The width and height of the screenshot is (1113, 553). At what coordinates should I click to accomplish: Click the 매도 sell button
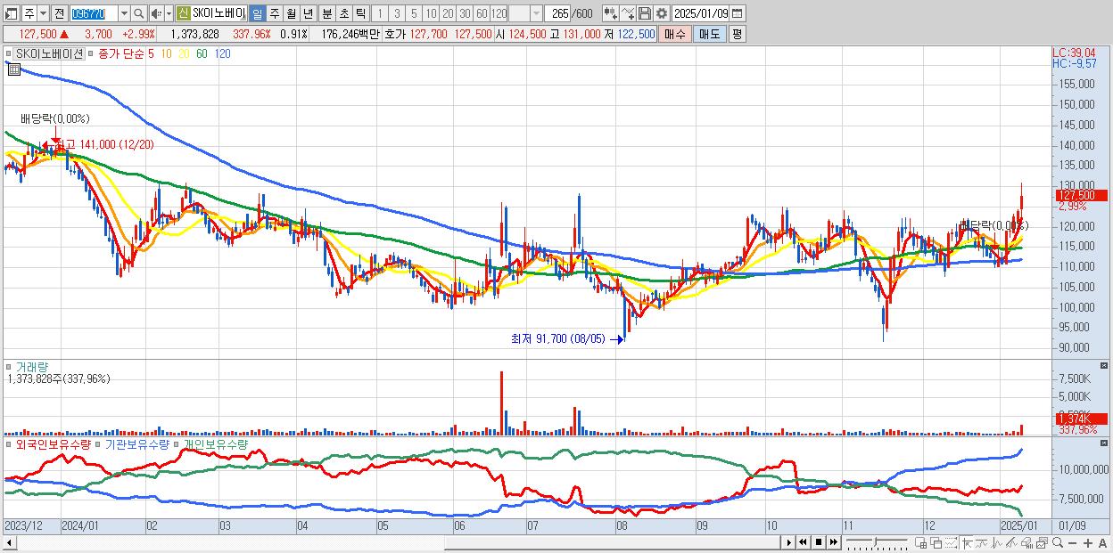tap(710, 34)
